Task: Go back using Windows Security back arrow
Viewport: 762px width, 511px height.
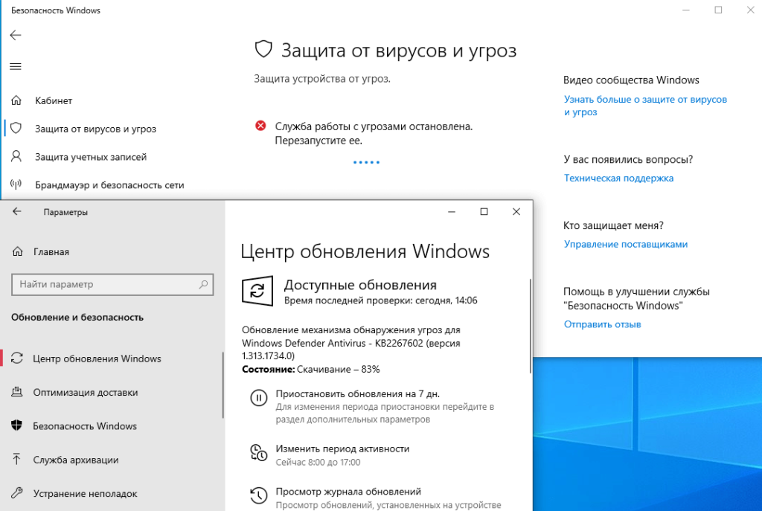Action: pos(15,35)
